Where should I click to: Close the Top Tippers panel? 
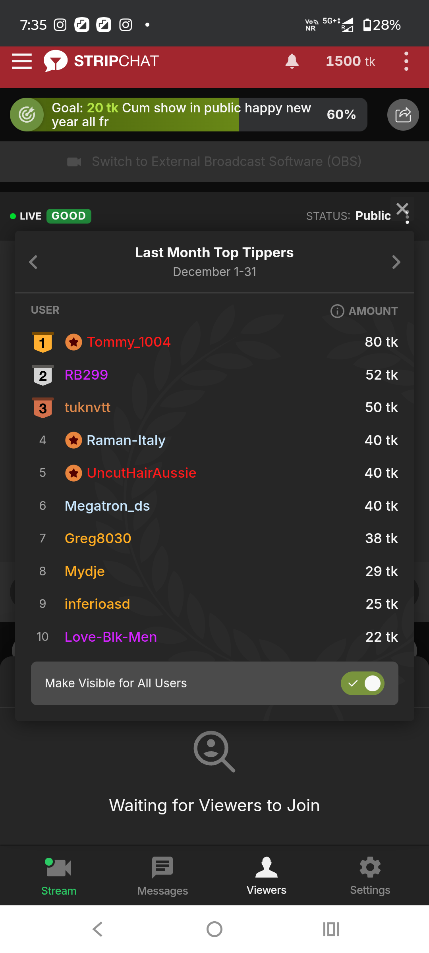click(402, 208)
